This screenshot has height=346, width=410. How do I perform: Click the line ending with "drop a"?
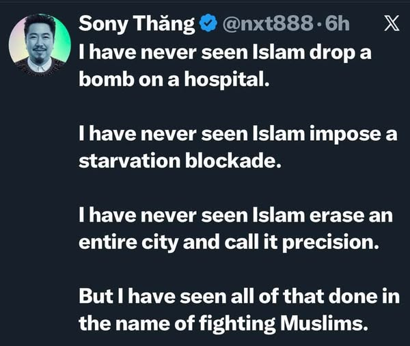pyautogui.click(x=225, y=53)
